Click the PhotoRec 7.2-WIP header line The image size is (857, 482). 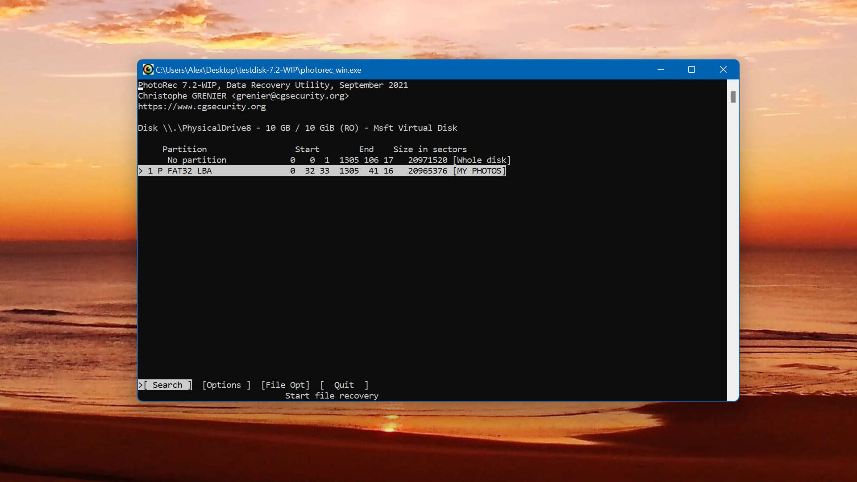(x=273, y=85)
